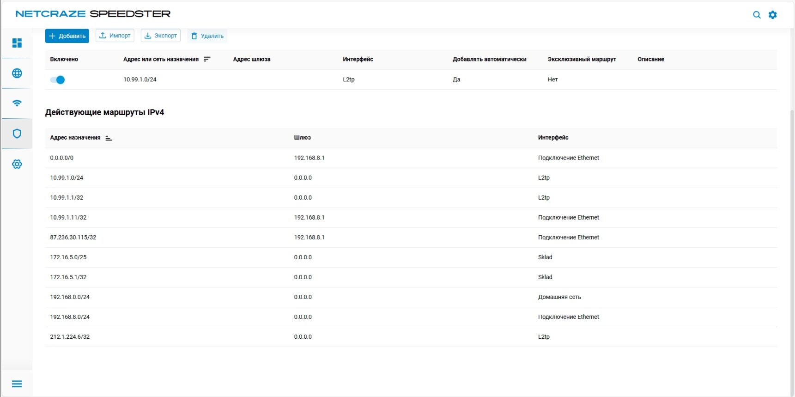The height and width of the screenshot is (397, 795).
Task: Click the Добавить button
Action: coord(67,36)
